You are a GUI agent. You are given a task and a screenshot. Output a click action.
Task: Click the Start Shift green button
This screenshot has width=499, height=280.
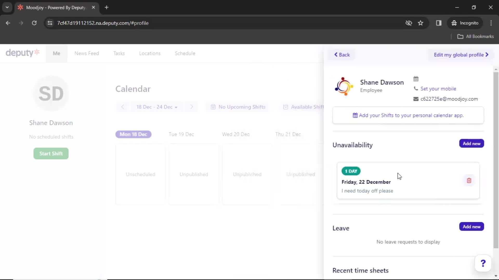[51, 153]
